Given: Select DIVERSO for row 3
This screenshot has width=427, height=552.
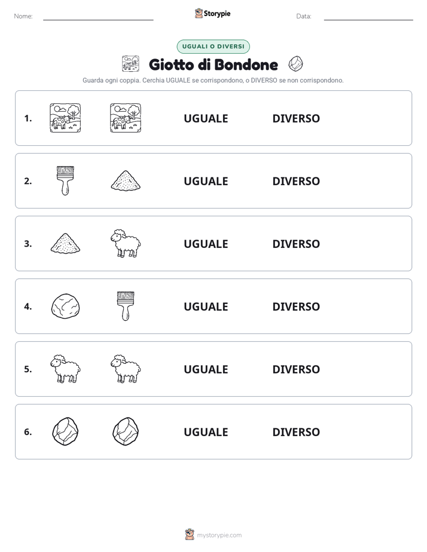Looking at the screenshot, I should point(296,244).
